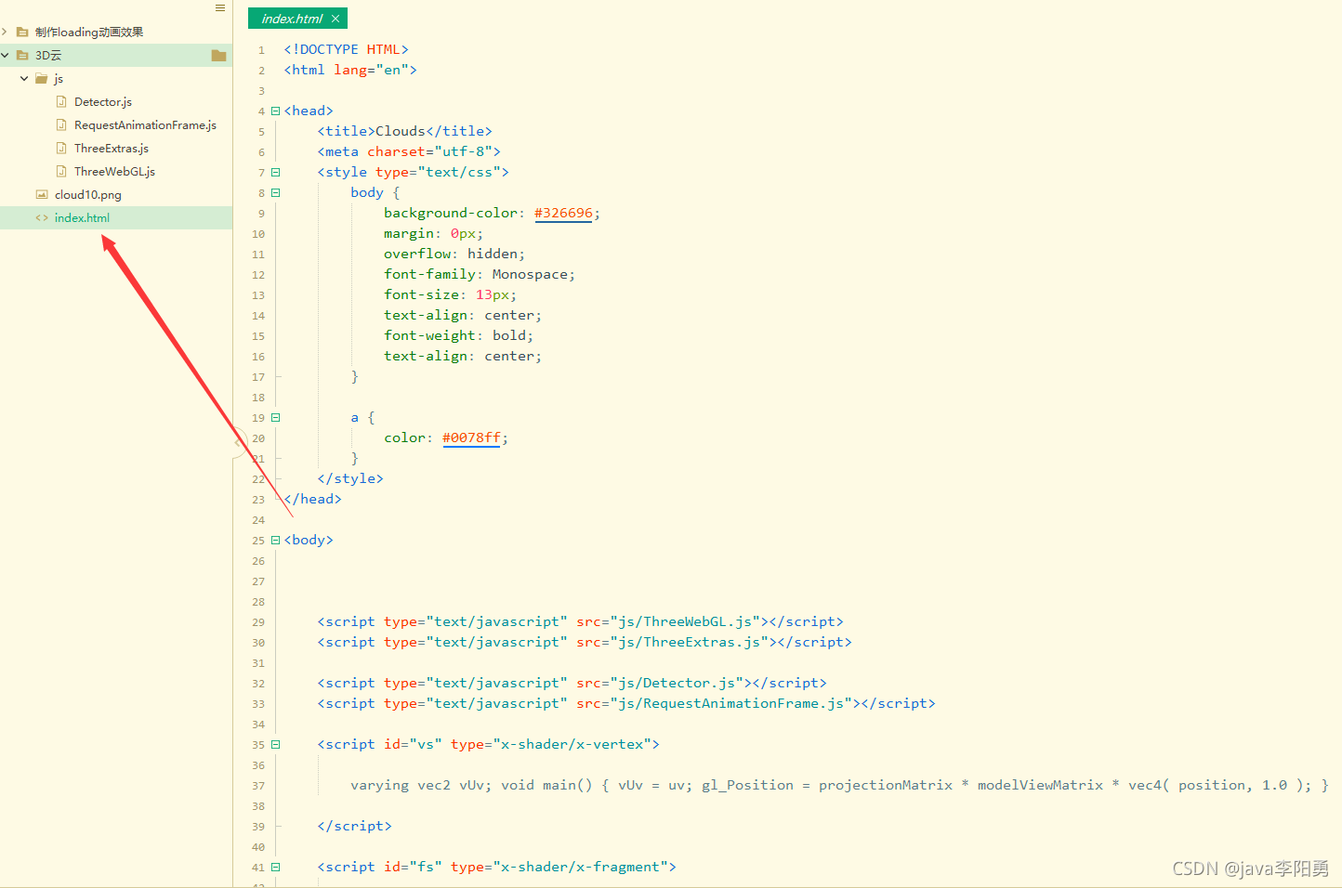Click the Clouds title text on line 5

[401, 131]
